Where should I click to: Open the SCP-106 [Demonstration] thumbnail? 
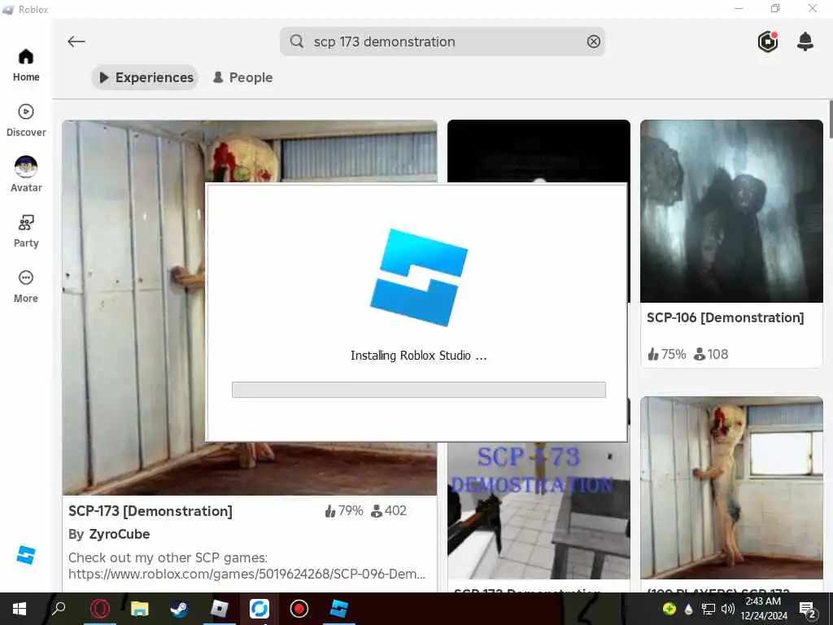point(731,211)
